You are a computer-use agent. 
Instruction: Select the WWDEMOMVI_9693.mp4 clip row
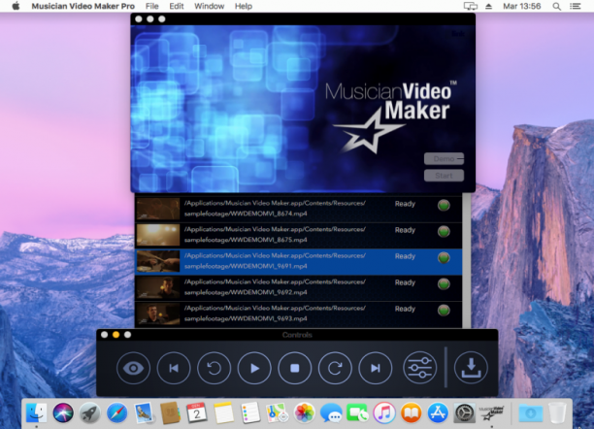299,313
